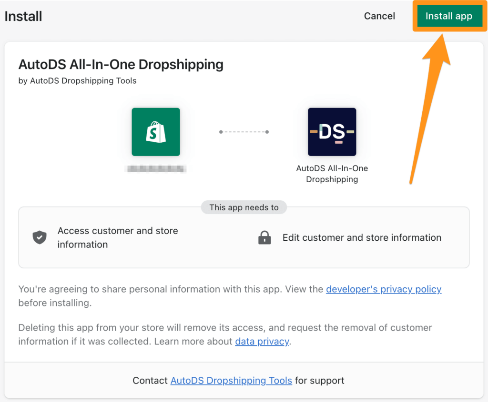Click the Install page title top-left
The image size is (488, 402).
point(23,16)
